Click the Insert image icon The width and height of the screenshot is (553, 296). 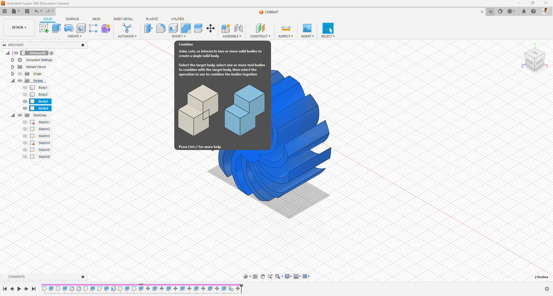pos(307,28)
